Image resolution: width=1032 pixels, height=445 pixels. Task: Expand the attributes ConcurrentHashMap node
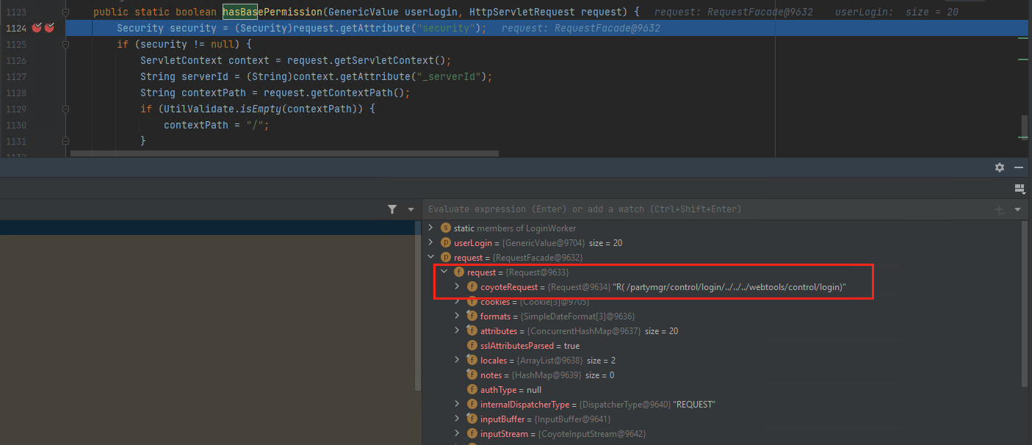458,331
